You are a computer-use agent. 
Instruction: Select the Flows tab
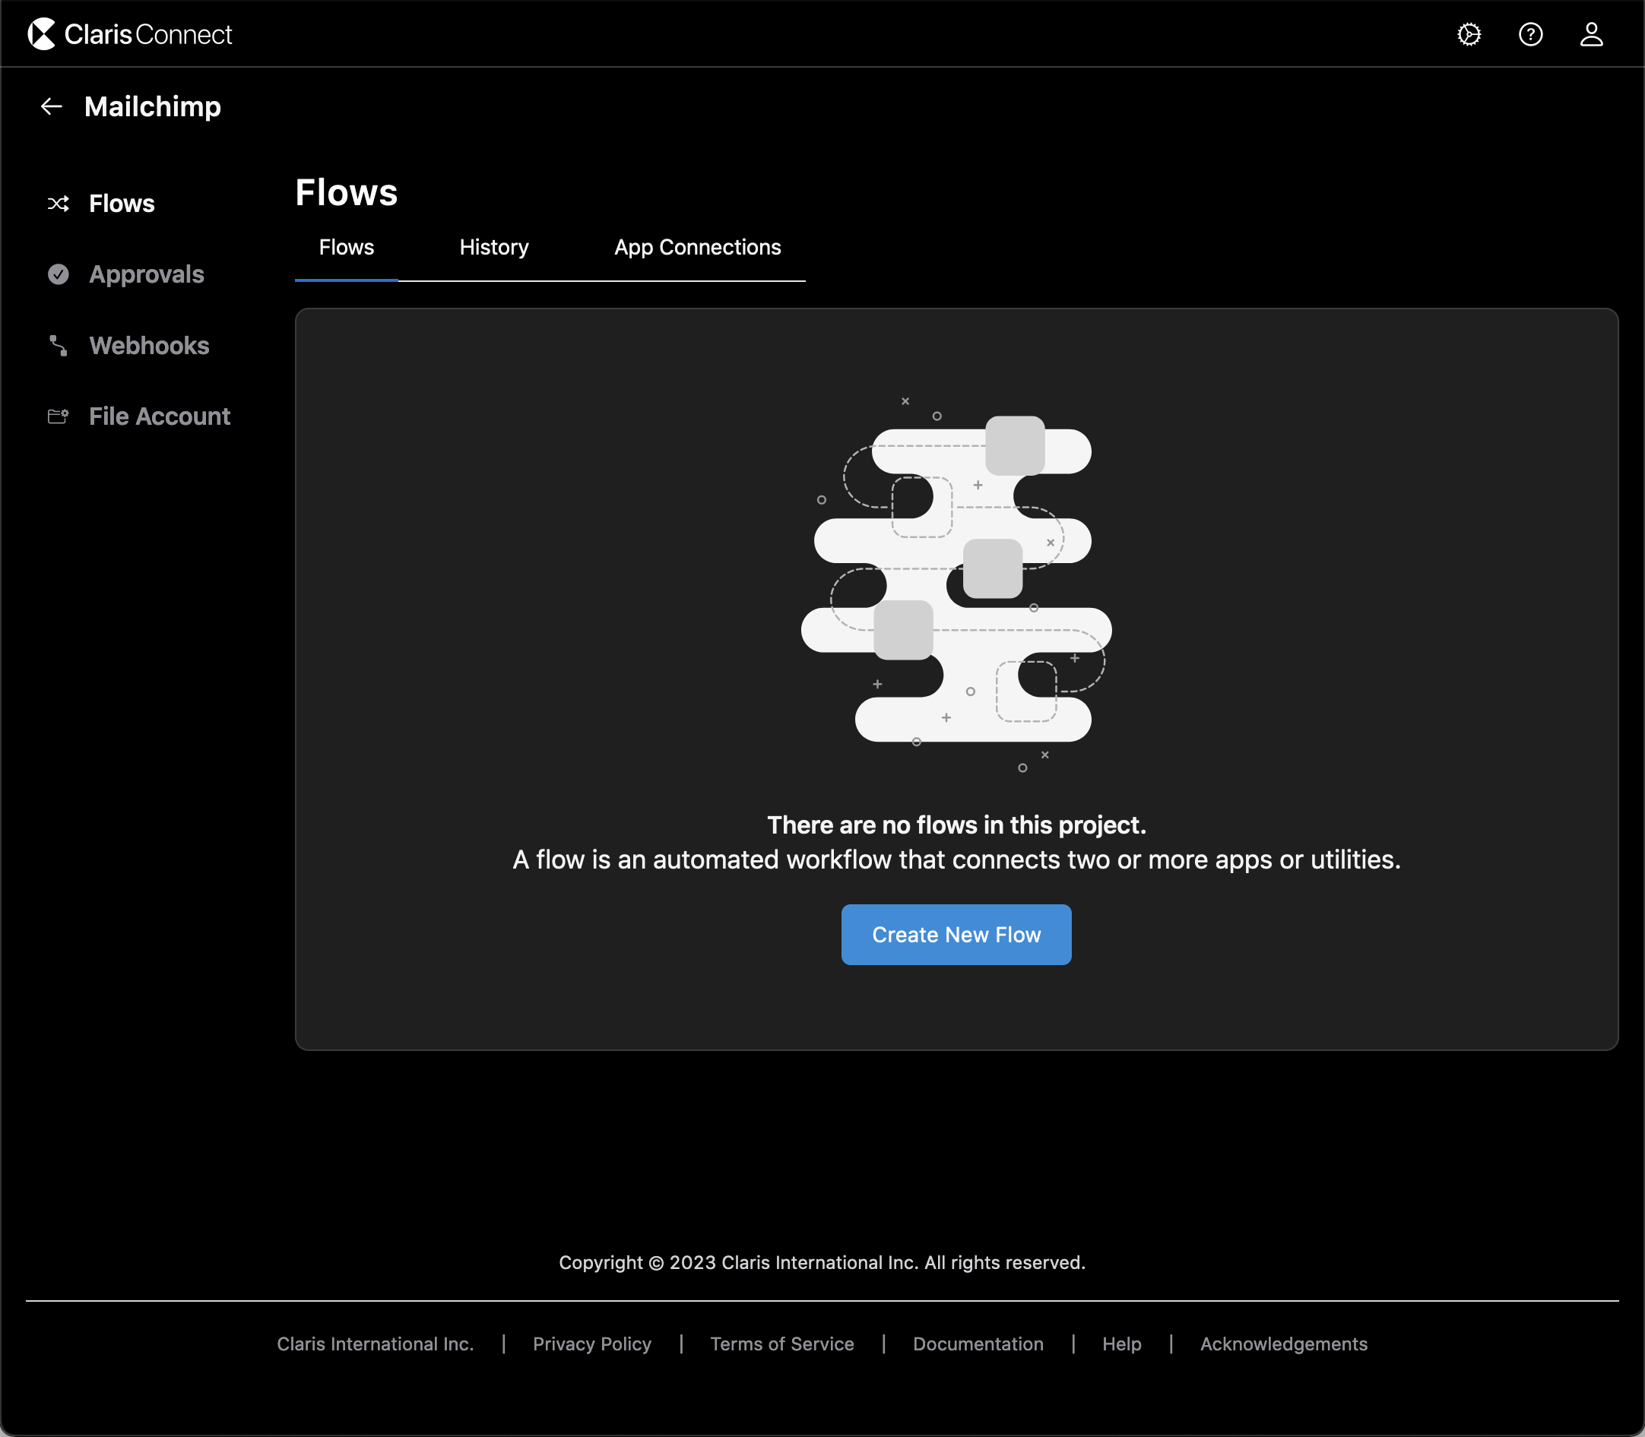point(346,247)
